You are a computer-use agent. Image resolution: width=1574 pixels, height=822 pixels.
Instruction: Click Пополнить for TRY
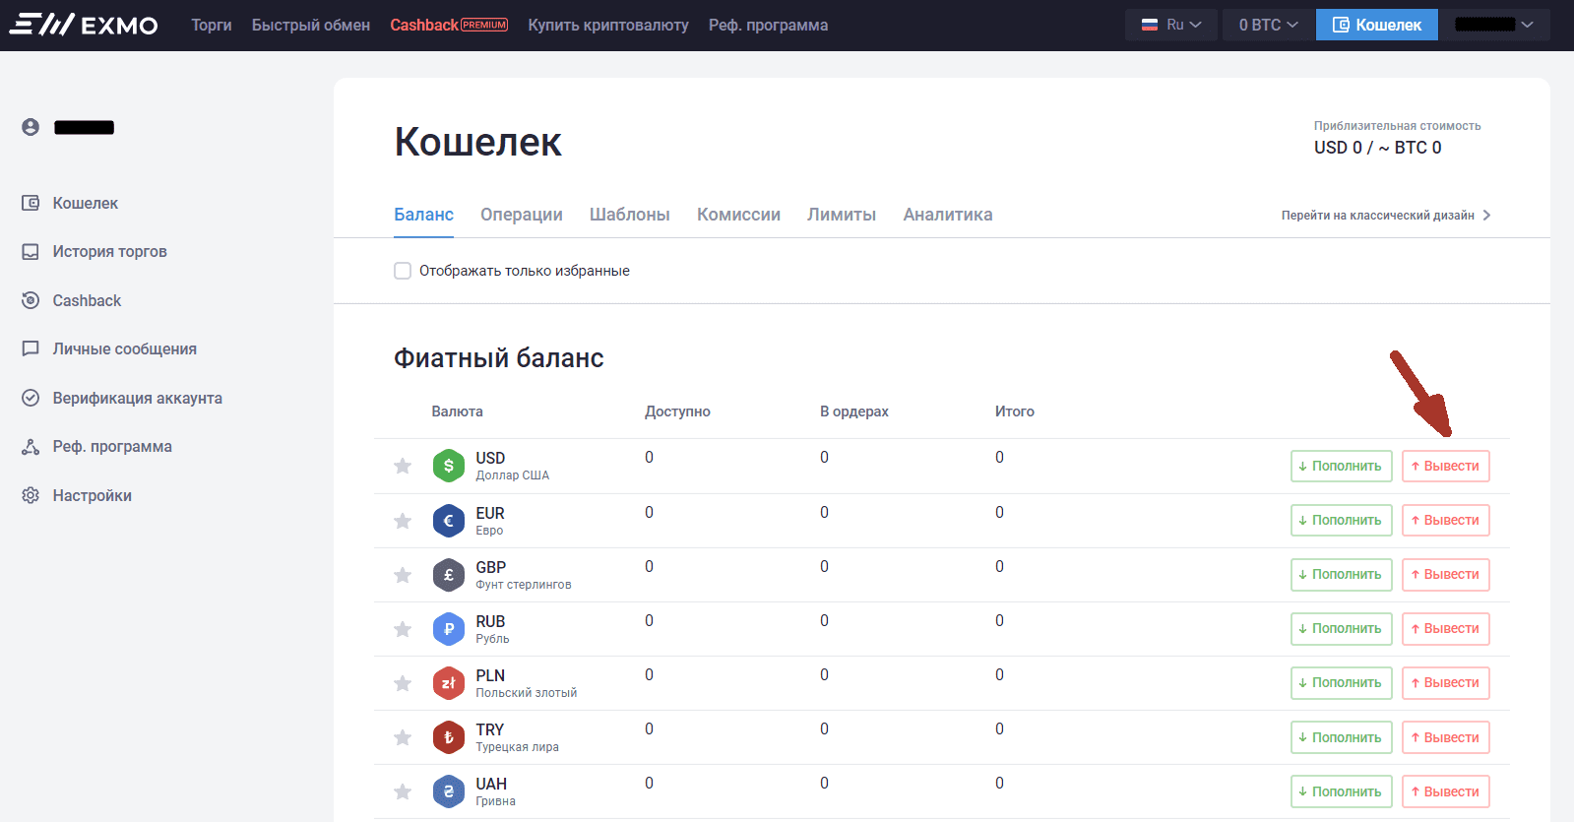pyautogui.click(x=1341, y=737)
